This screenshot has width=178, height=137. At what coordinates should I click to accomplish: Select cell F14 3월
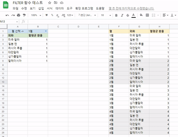coord(119,86)
